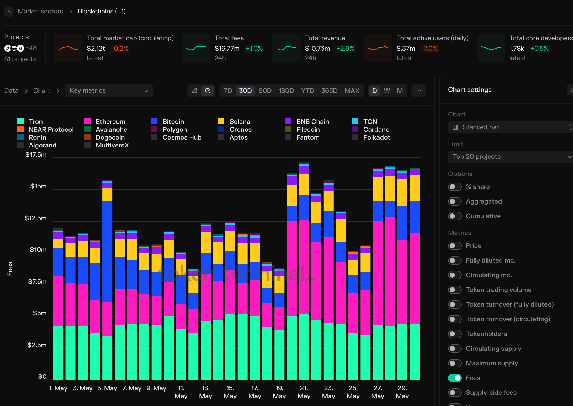Go to Market sectors breadcrumb link
Viewport: 573px width, 406px height.
40,11
